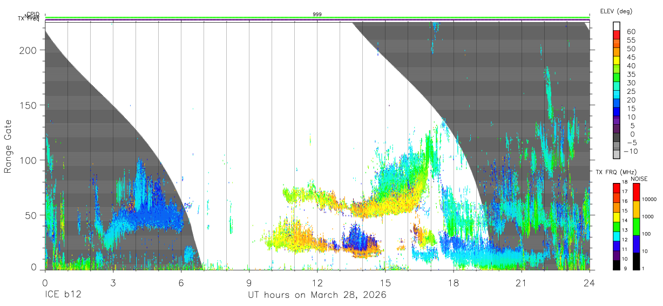Screen dimensions: 663x306
Task: Click the "CPID" label at top left
Action: 33,15
